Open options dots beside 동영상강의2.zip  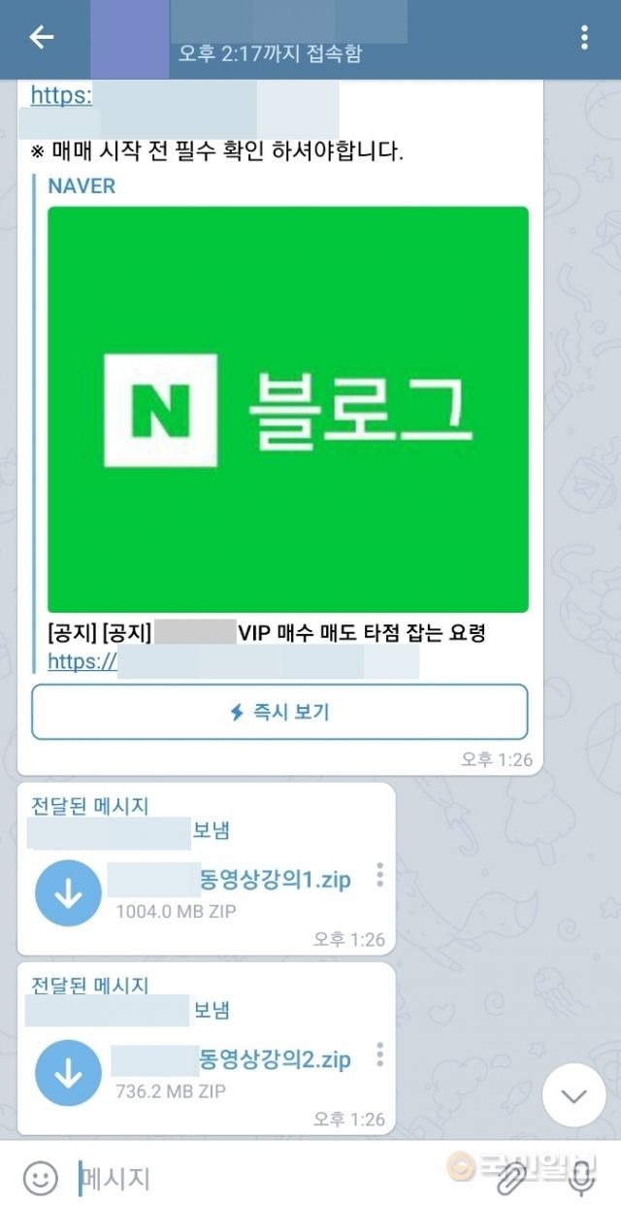pyautogui.click(x=379, y=1055)
